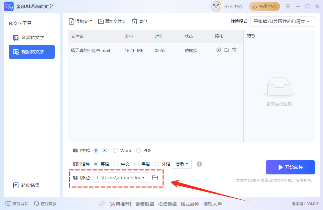The width and height of the screenshot is (323, 210).
Task: Expand the output path dropdown
Action: pos(143,178)
